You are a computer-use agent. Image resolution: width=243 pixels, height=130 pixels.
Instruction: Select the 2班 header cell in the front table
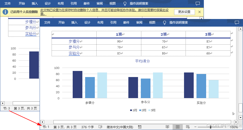coord(163,34)
